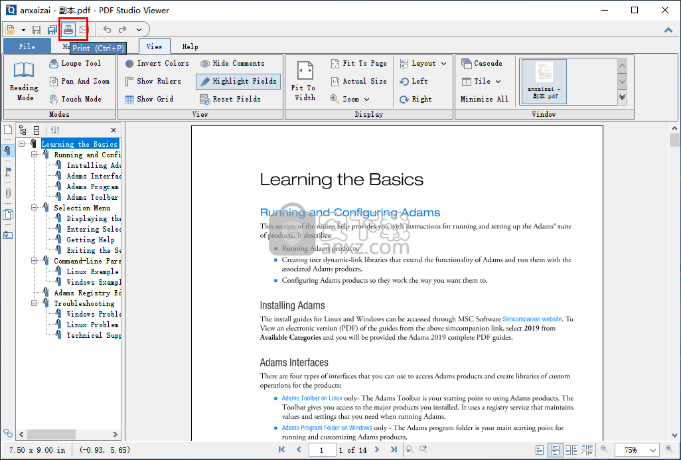Collapse the ribbon with up chevron

tap(668, 30)
